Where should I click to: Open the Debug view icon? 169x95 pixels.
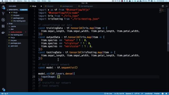3,20
